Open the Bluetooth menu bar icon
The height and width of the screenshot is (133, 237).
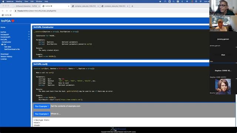pos(182,1)
